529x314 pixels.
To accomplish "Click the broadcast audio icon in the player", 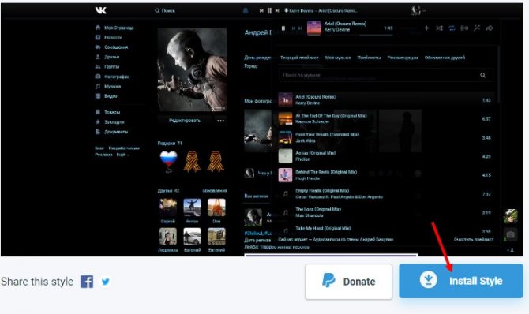I will click(x=464, y=28).
